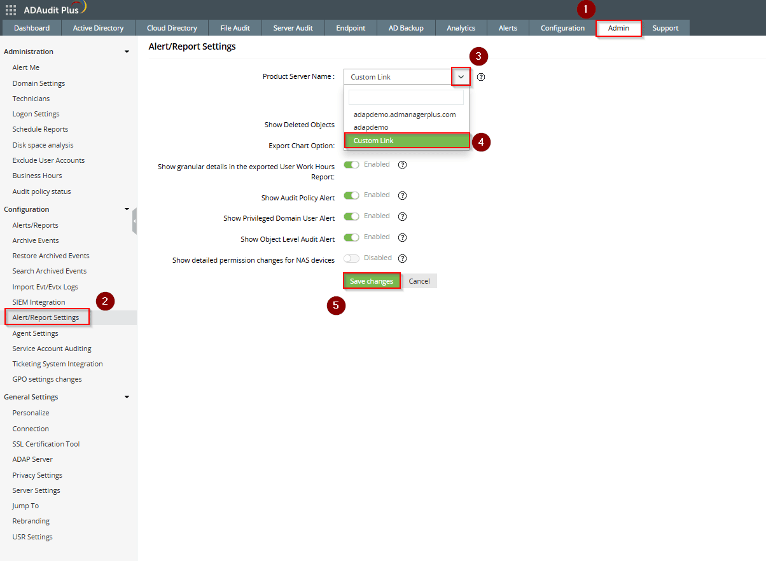Enable detailed permission changes for NAS devices
The height and width of the screenshot is (561, 766).
351,258
